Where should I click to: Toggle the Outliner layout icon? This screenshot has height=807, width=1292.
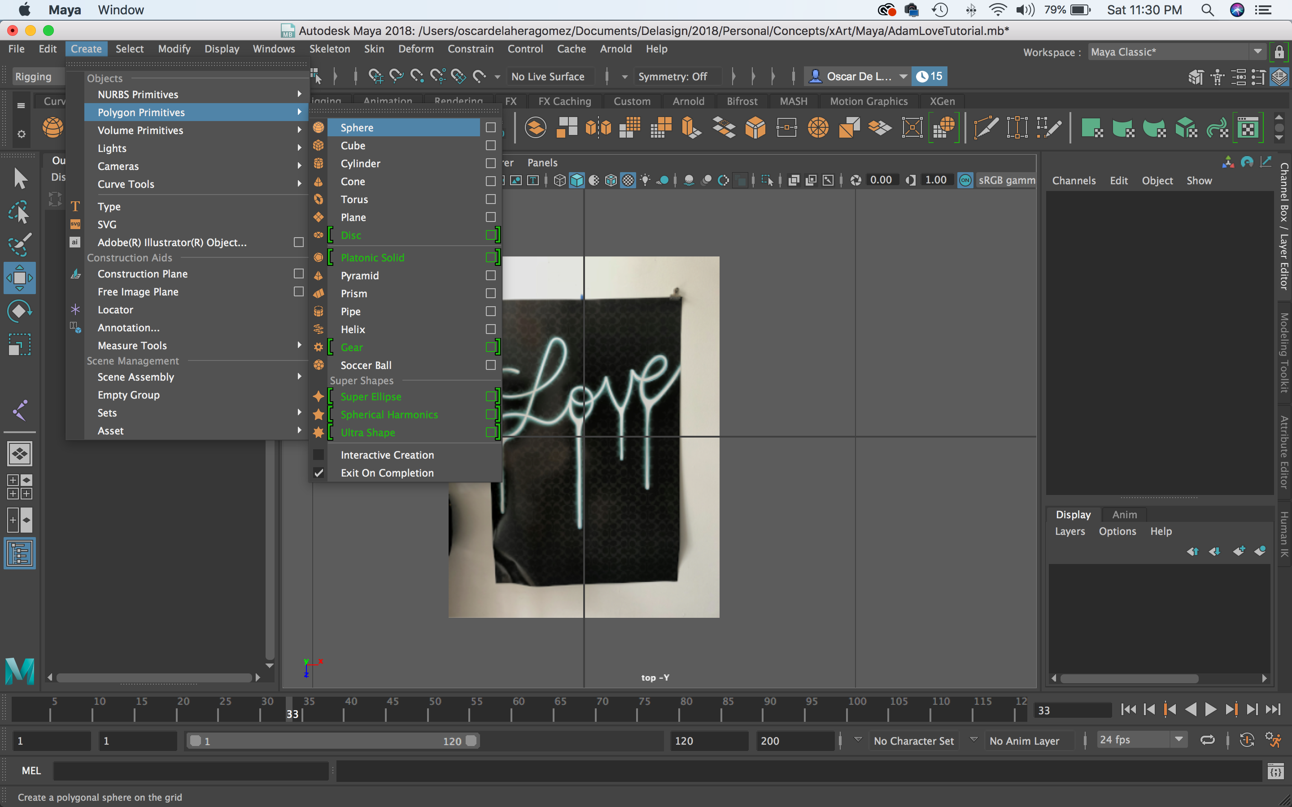[x=20, y=553]
